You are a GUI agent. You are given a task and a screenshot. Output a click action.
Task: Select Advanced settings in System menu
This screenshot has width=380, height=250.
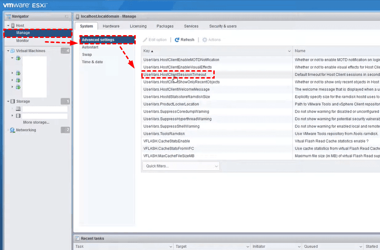pyautogui.click(x=107, y=40)
